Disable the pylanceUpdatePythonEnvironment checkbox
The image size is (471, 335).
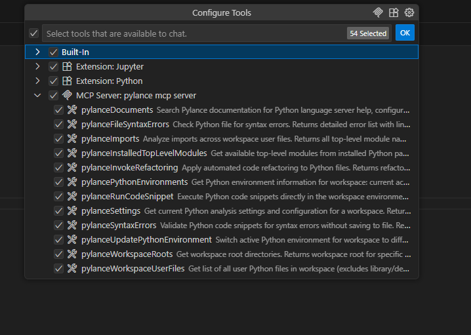click(58, 239)
